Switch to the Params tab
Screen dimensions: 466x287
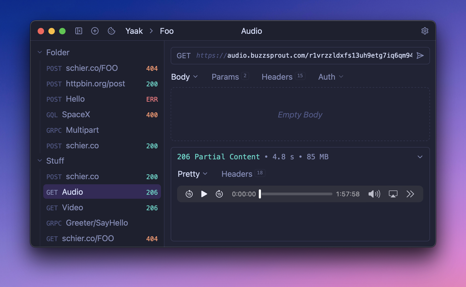click(x=230, y=77)
